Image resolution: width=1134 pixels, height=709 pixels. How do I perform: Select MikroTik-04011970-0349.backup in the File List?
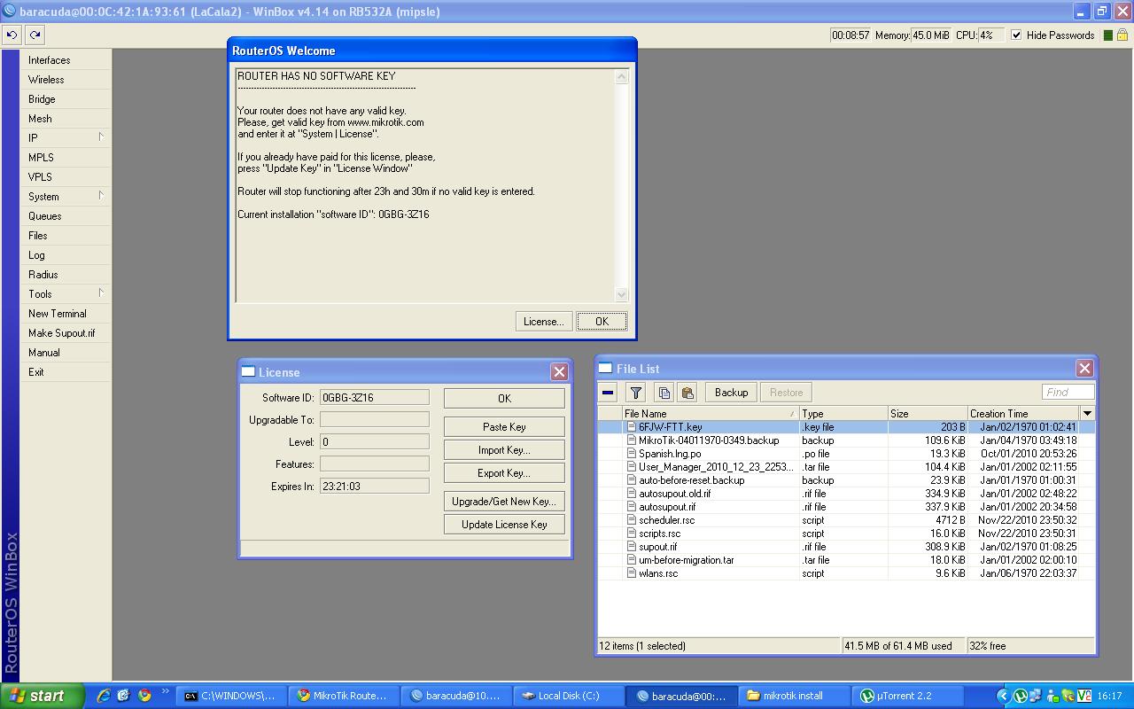click(x=846, y=440)
